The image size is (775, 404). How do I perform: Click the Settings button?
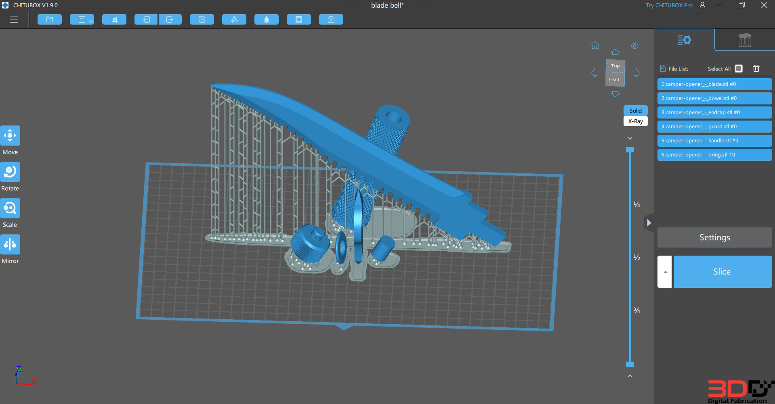[x=714, y=237]
